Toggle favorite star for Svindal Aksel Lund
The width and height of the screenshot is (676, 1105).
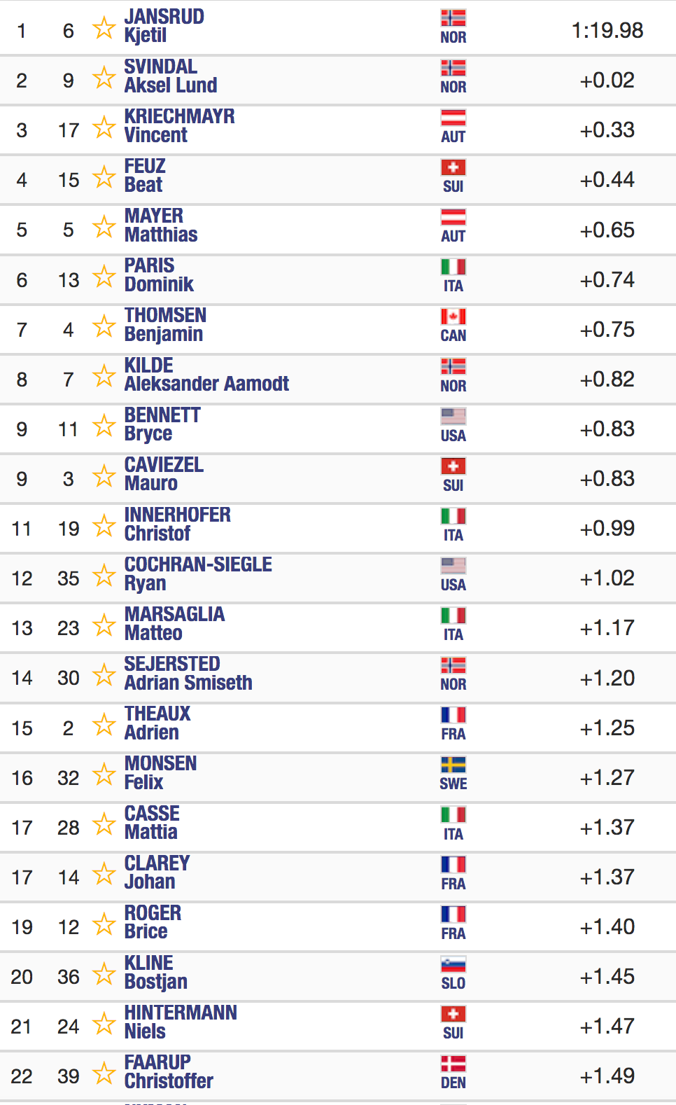pyautogui.click(x=104, y=78)
